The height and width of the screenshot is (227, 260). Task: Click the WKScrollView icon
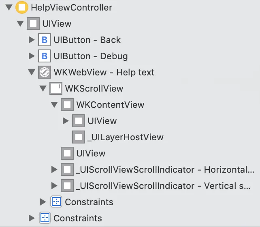tap(55, 89)
